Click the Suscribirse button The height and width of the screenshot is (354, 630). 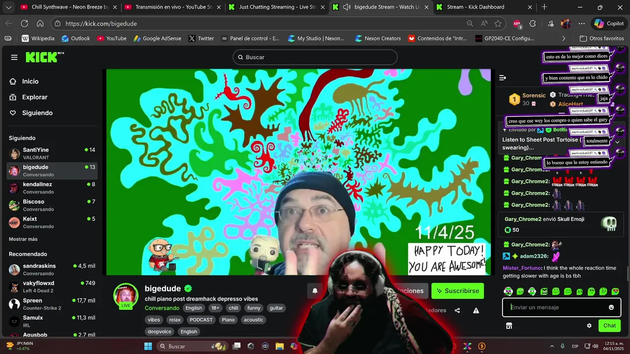coord(458,291)
